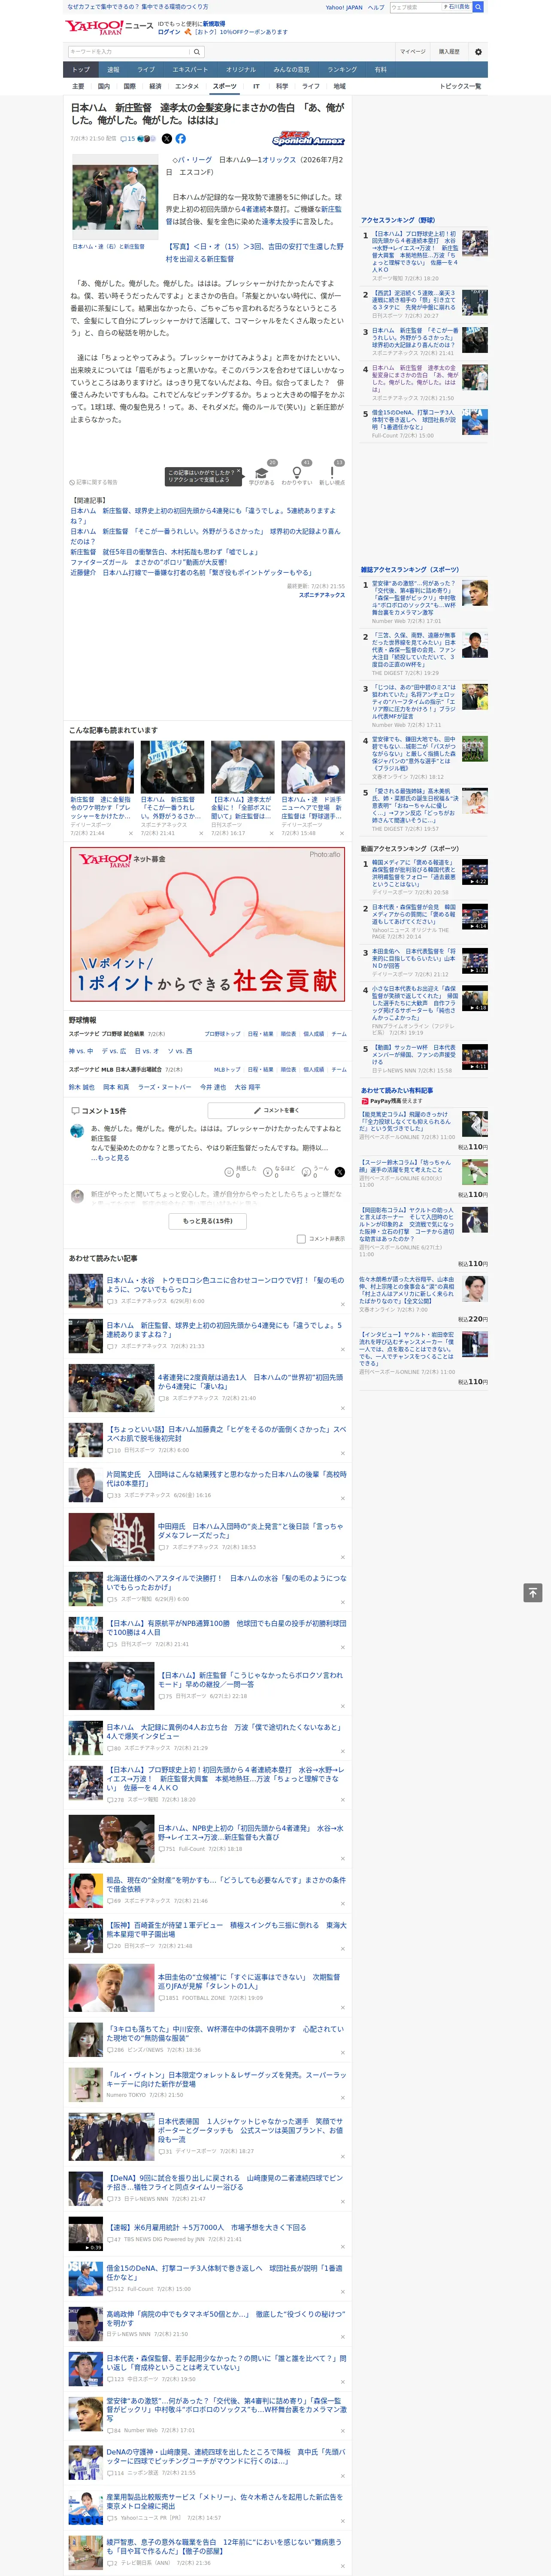
Task: Select the エンタメ category
Action: click(x=187, y=86)
